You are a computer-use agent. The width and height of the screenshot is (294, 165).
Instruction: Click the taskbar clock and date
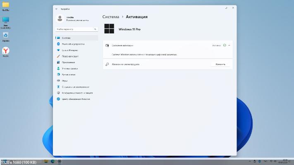283,161
